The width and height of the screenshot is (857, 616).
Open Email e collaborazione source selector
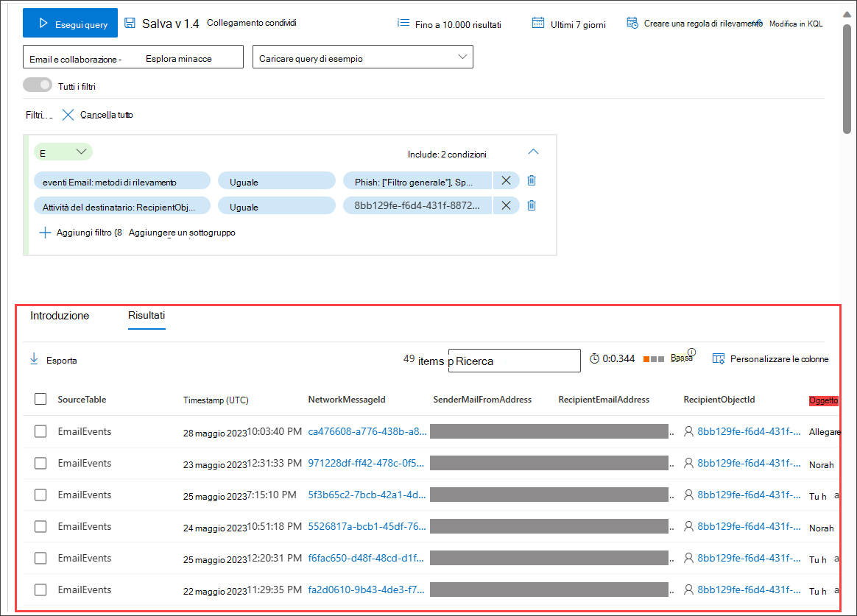pyautogui.click(x=133, y=57)
